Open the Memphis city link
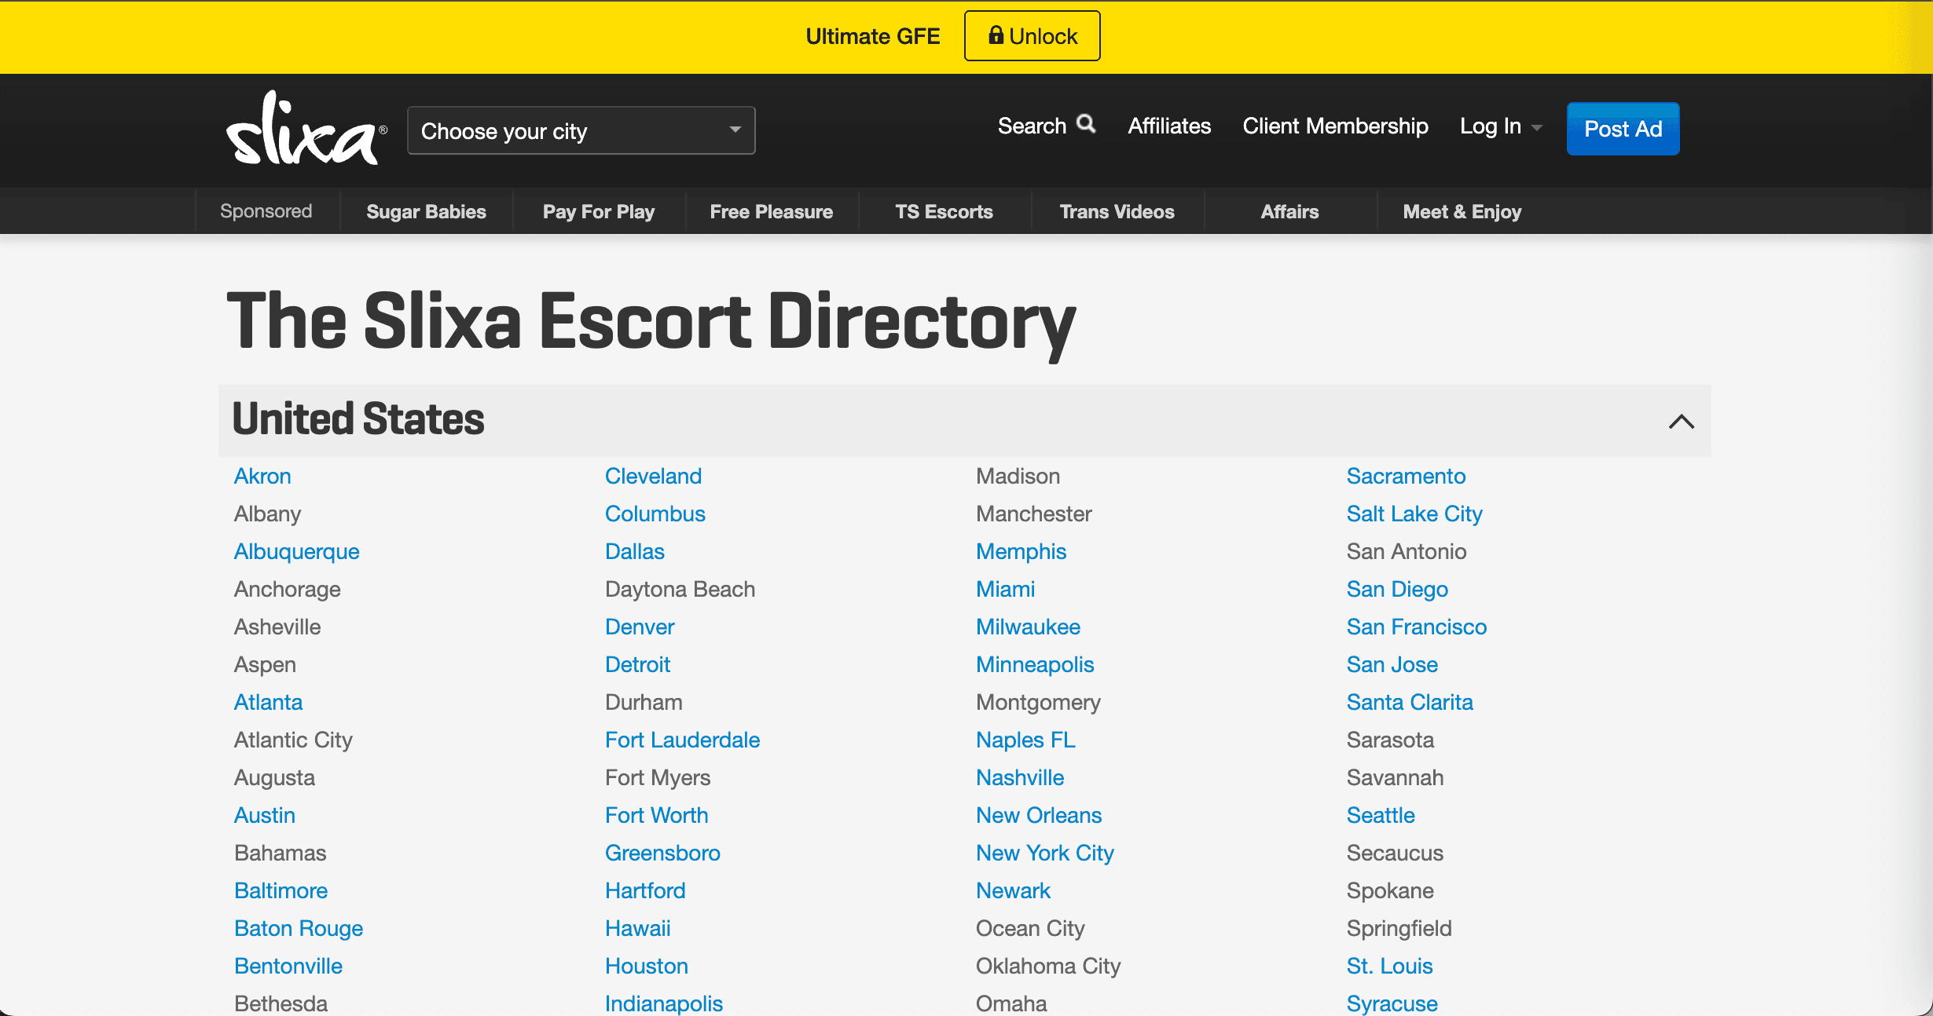The height and width of the screenshot is (1016, 1933). [x=1022, y=551]
